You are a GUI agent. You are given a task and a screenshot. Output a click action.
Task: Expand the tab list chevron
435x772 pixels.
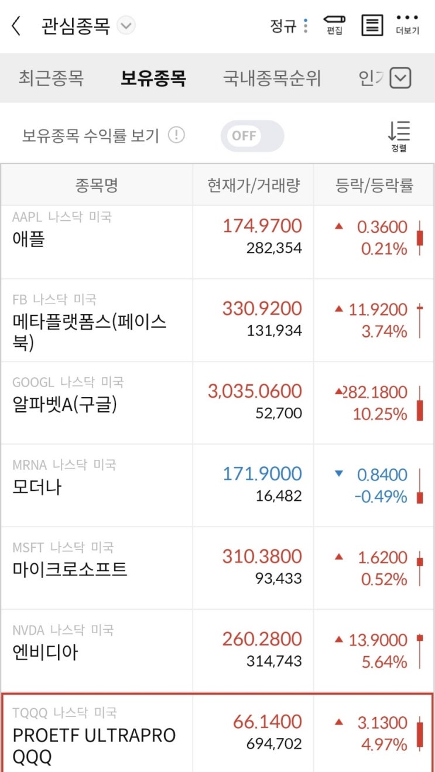400,78
